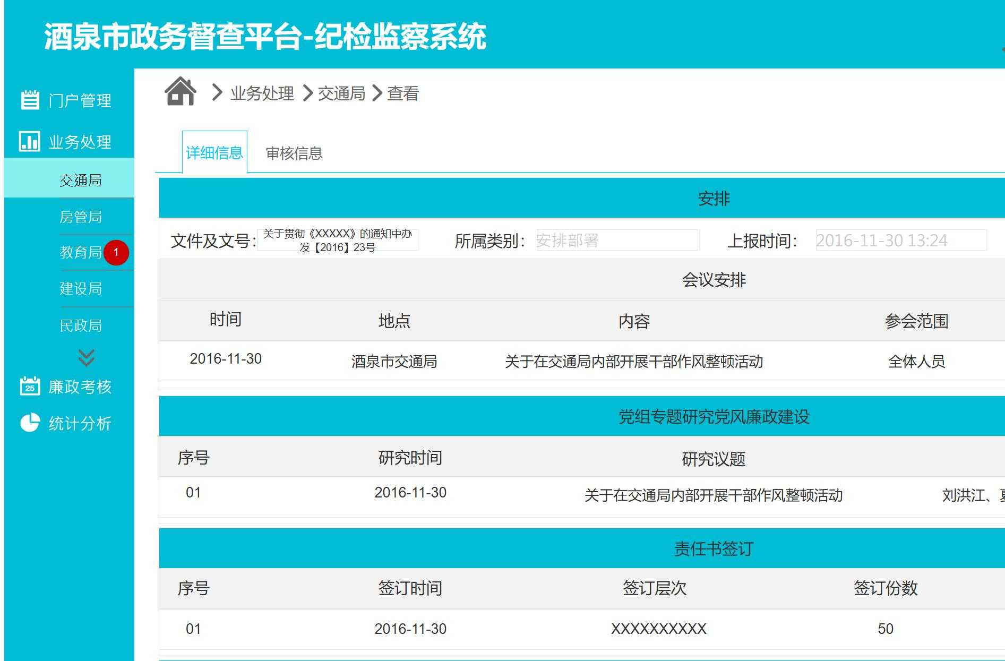Select the 业务处理 chart icon in sidebar
1005x661 pixels.
pyautogui.click(x=30, y=142)
